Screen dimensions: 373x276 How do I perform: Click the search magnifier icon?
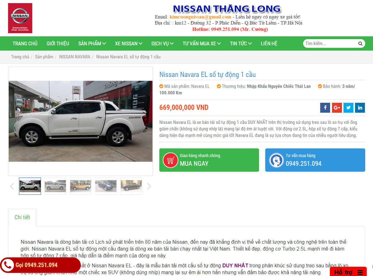tap(360, 44)
